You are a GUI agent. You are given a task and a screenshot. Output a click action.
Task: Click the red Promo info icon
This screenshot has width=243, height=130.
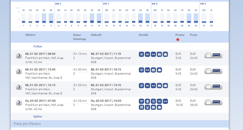[x=178, y=40]
